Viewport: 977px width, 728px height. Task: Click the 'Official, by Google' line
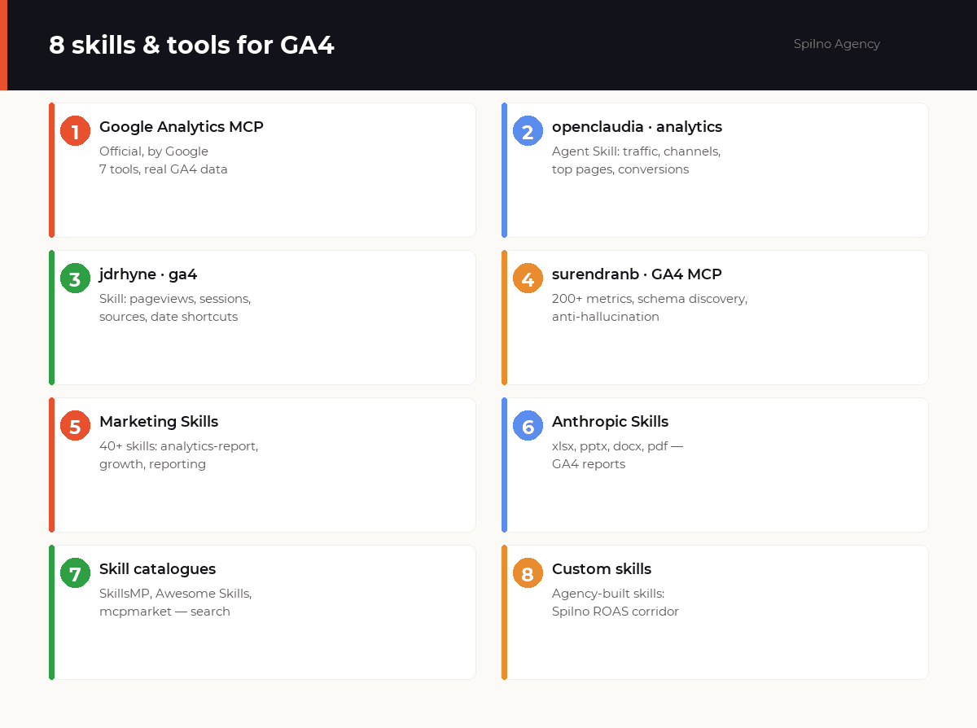point(154,151)
